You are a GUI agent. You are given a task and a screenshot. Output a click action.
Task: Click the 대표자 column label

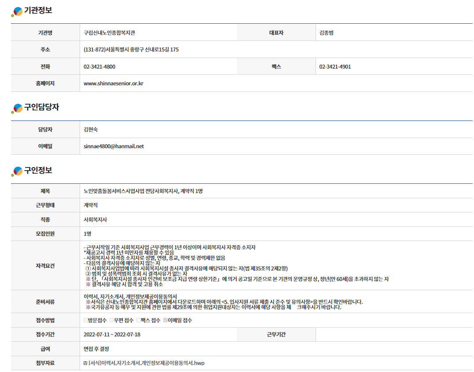[x=276, y=33]
